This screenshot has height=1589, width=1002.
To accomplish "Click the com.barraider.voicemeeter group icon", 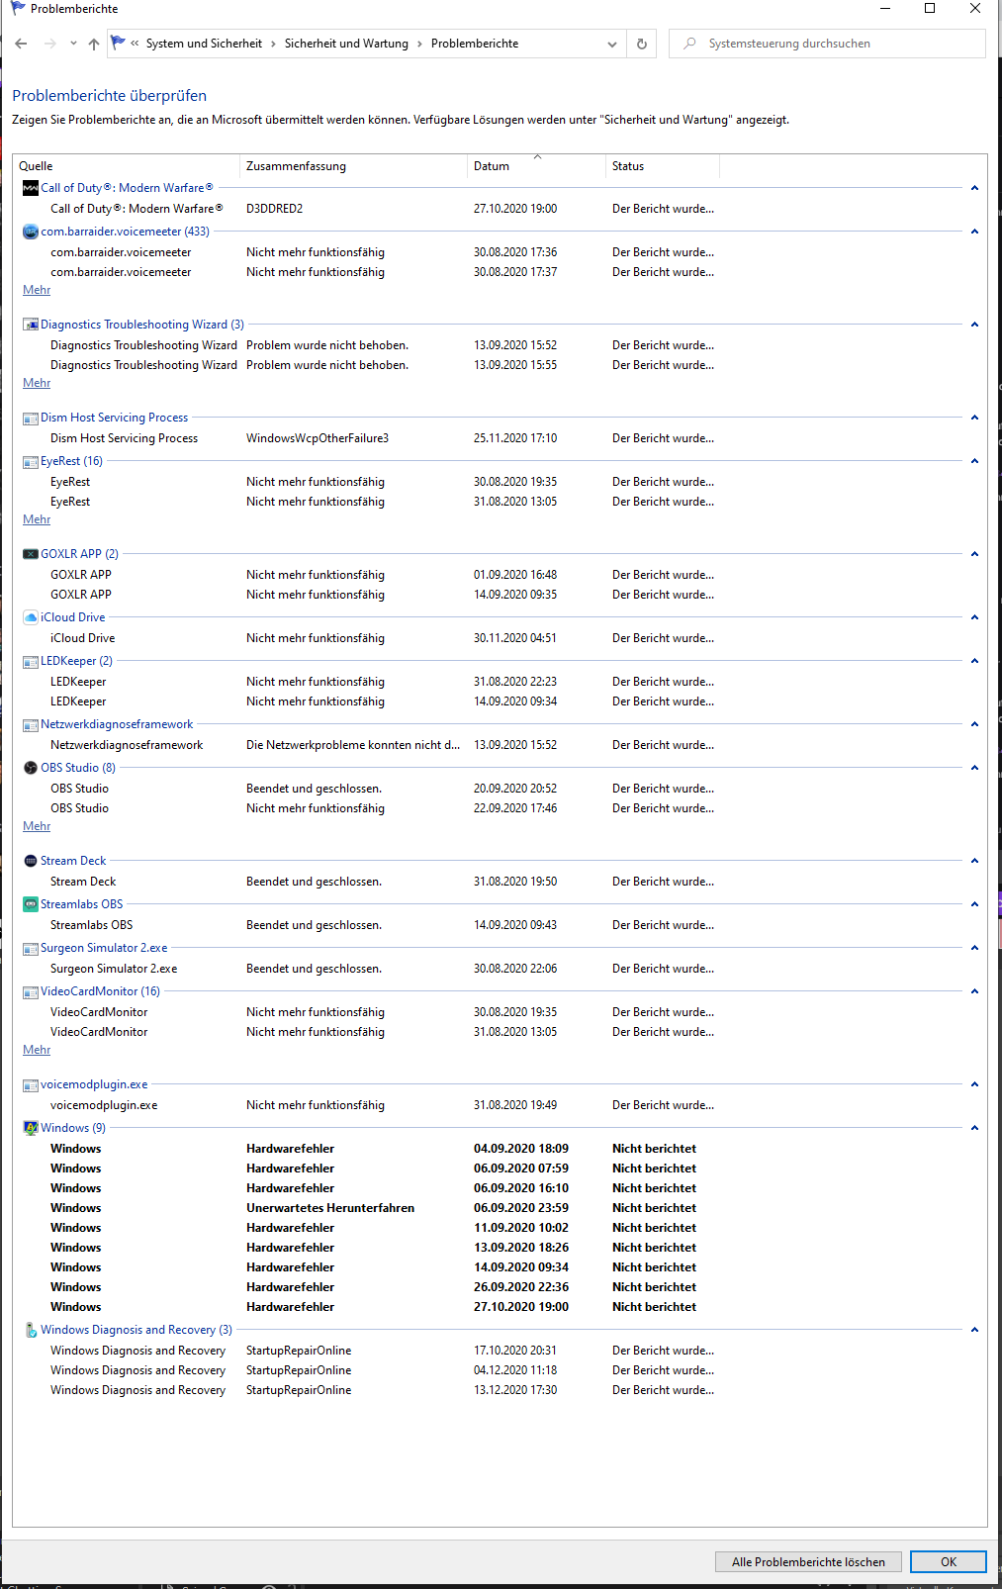I will (31, 232).
